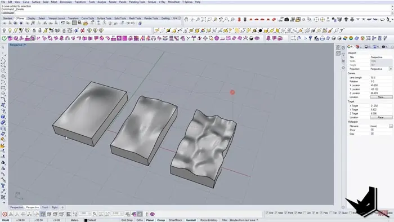Click the purple torus icon in bottom toolbar
The width and height of the screenshot is (394, 222).
153,214
